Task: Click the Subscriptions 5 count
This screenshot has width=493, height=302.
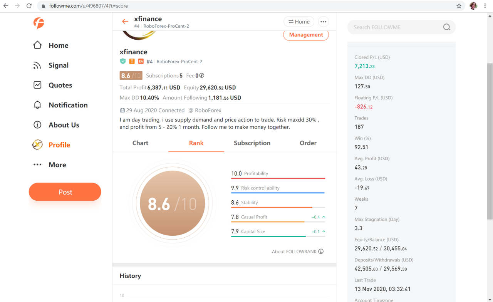Action: pos(164,75)
